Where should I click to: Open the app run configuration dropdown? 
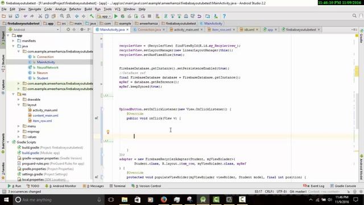point(104,17)
